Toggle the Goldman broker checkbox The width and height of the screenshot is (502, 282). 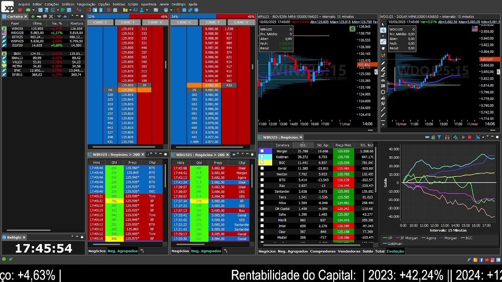tap(262, 157)
